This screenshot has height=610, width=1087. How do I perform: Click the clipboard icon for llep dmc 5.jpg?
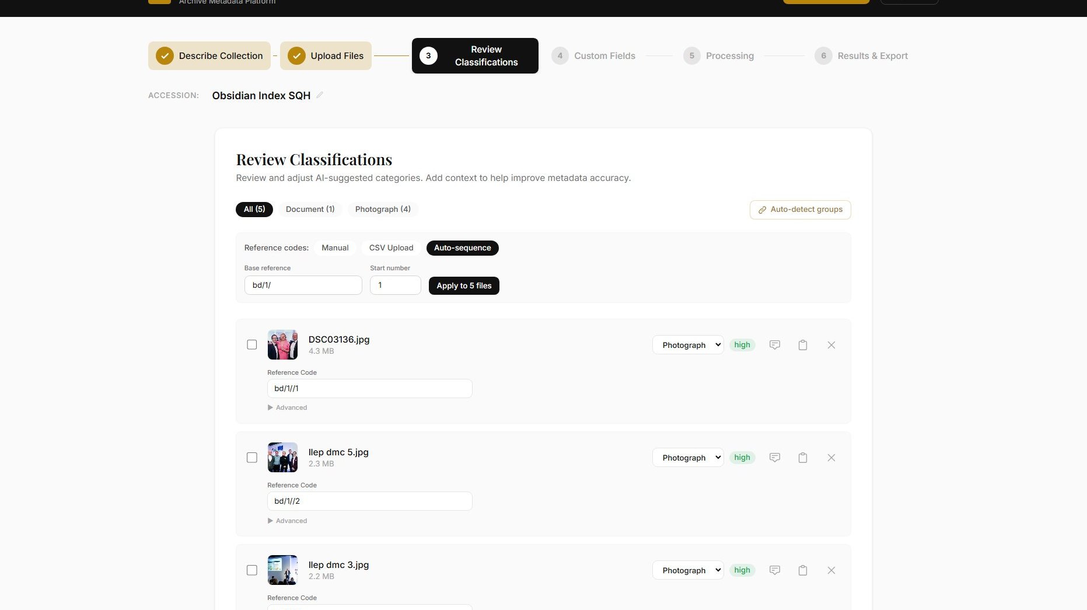click(x=802, y=458)
